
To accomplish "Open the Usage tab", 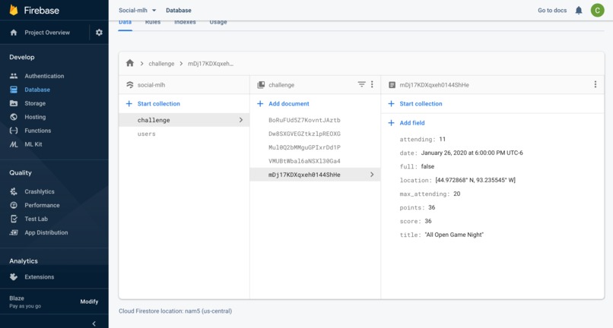I will [218, 22].
